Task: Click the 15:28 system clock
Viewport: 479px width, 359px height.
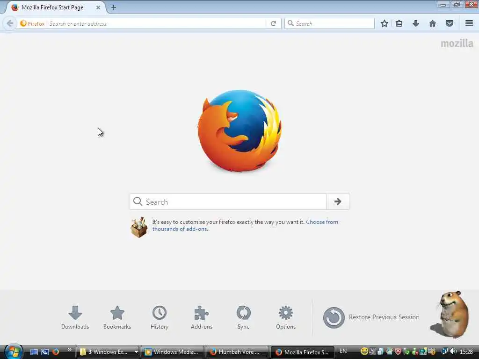Action: click(466, 352)
